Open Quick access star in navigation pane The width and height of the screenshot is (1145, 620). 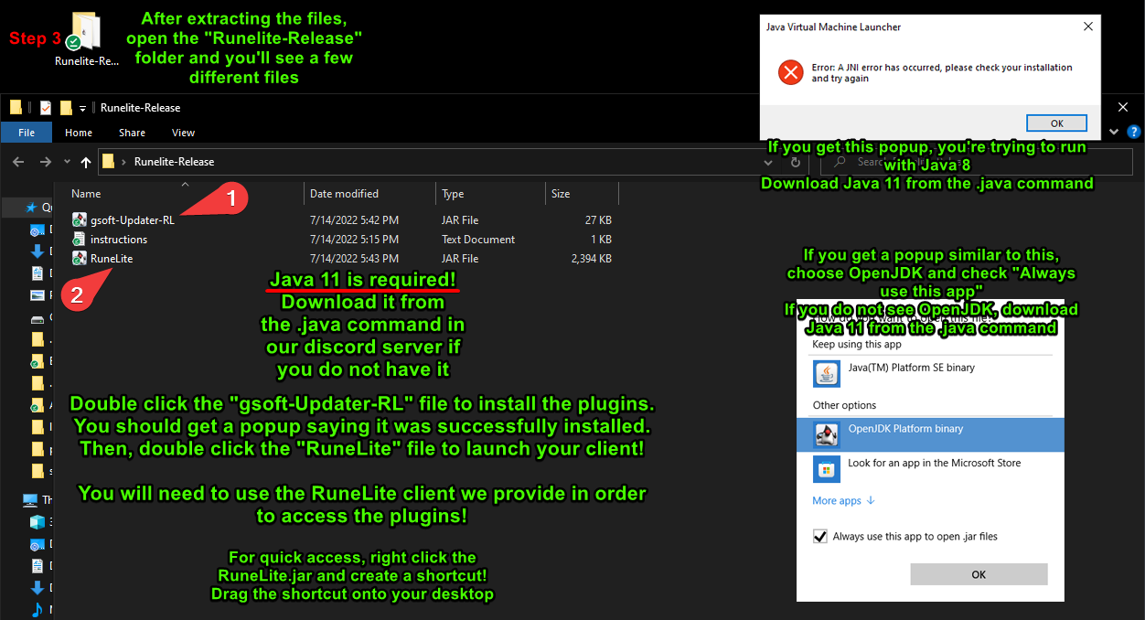30,208
